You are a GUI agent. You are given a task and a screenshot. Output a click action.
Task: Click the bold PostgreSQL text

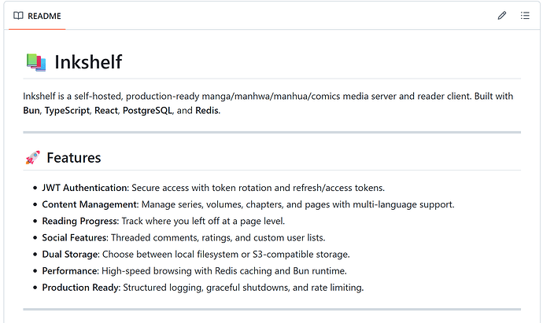coord(149,111)
